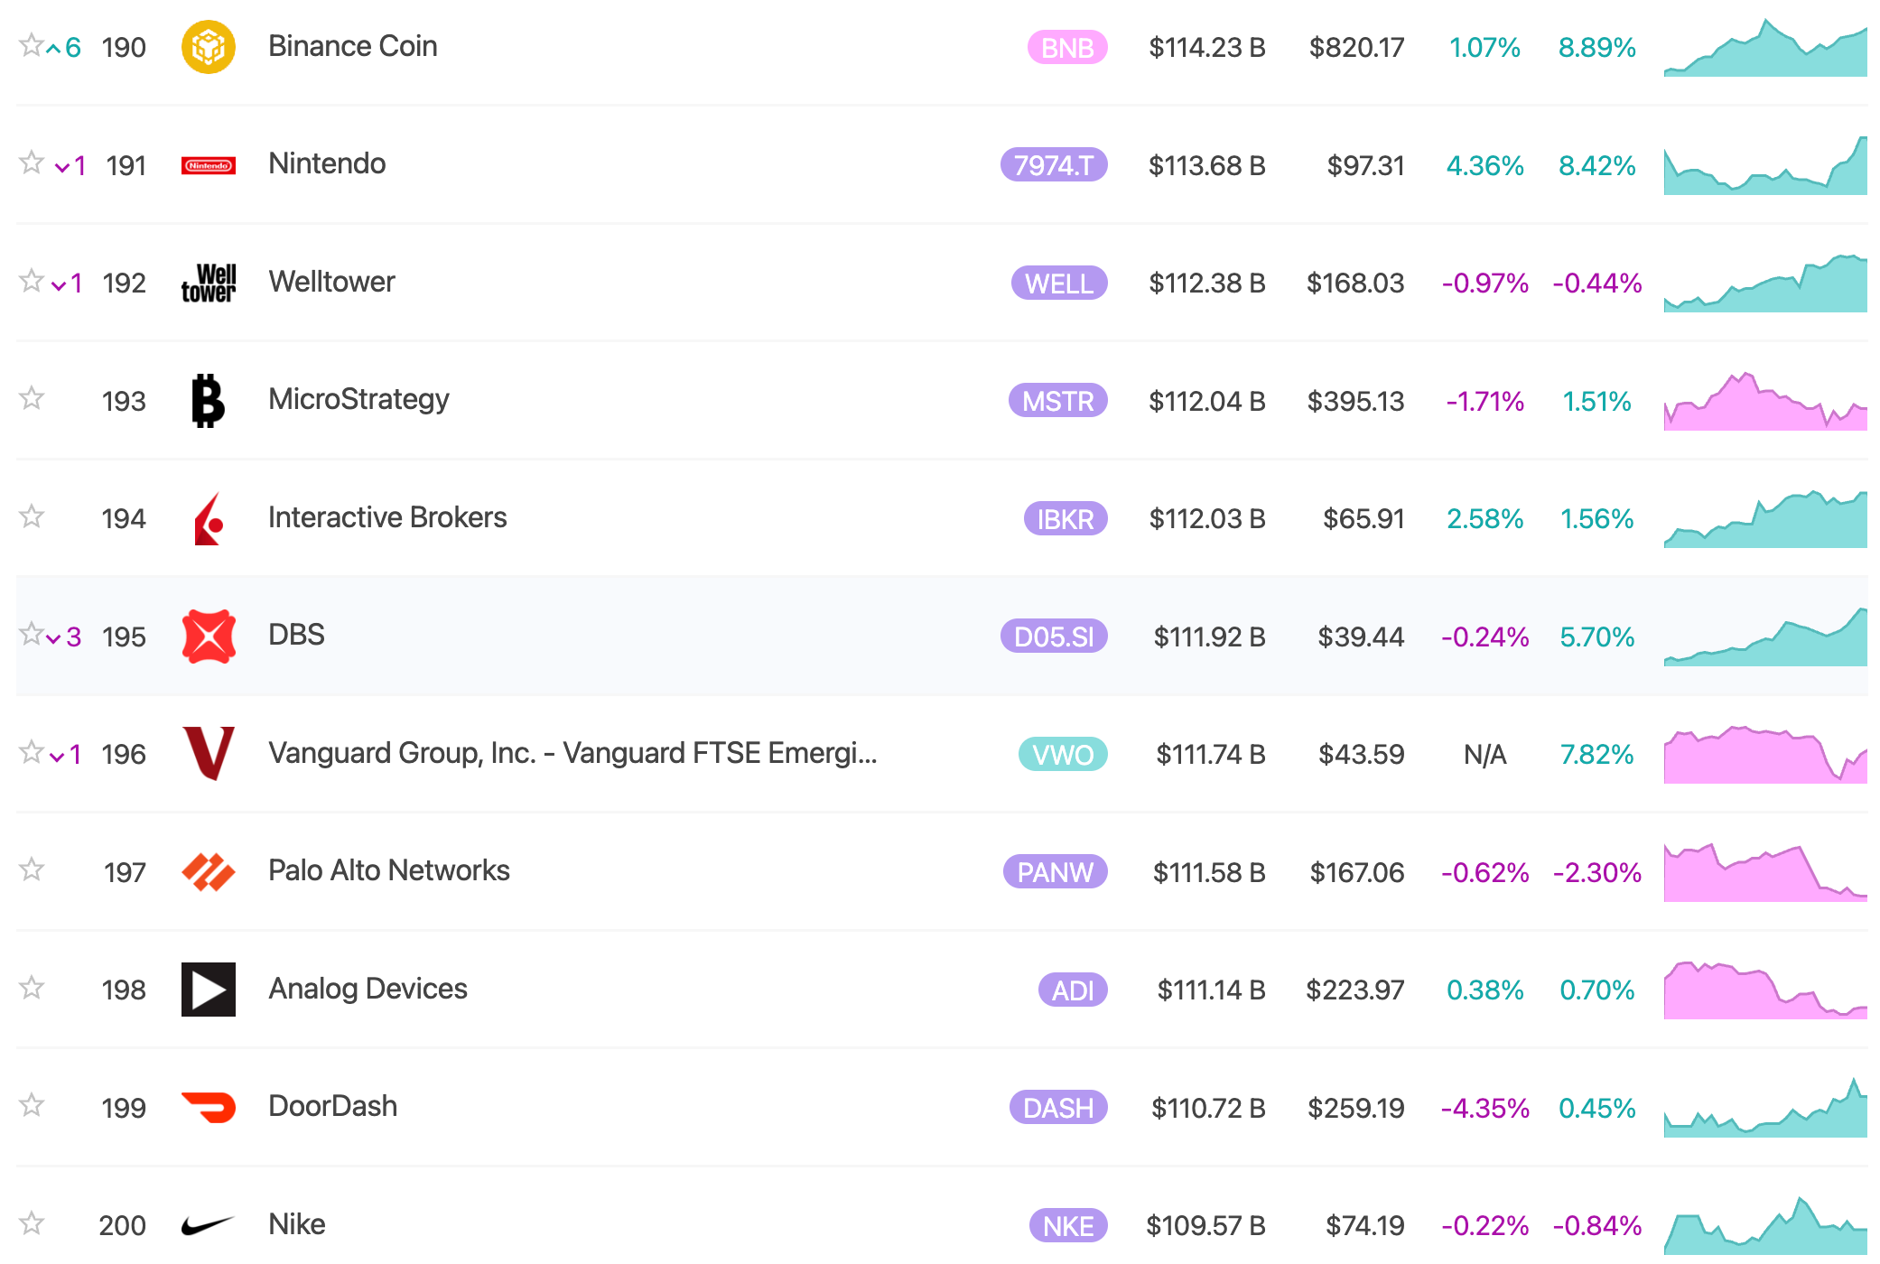Click the MSTR ticker badge
This screenshot has width=1880, height=1264.
pyautogui.click(x=1058, y=401)
